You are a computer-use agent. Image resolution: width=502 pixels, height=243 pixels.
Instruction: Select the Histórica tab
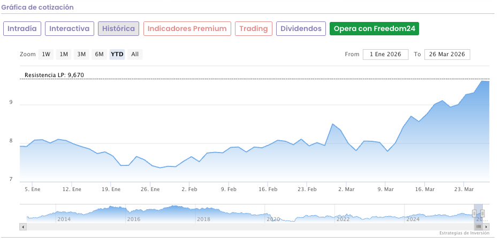[x=118, y=28]
